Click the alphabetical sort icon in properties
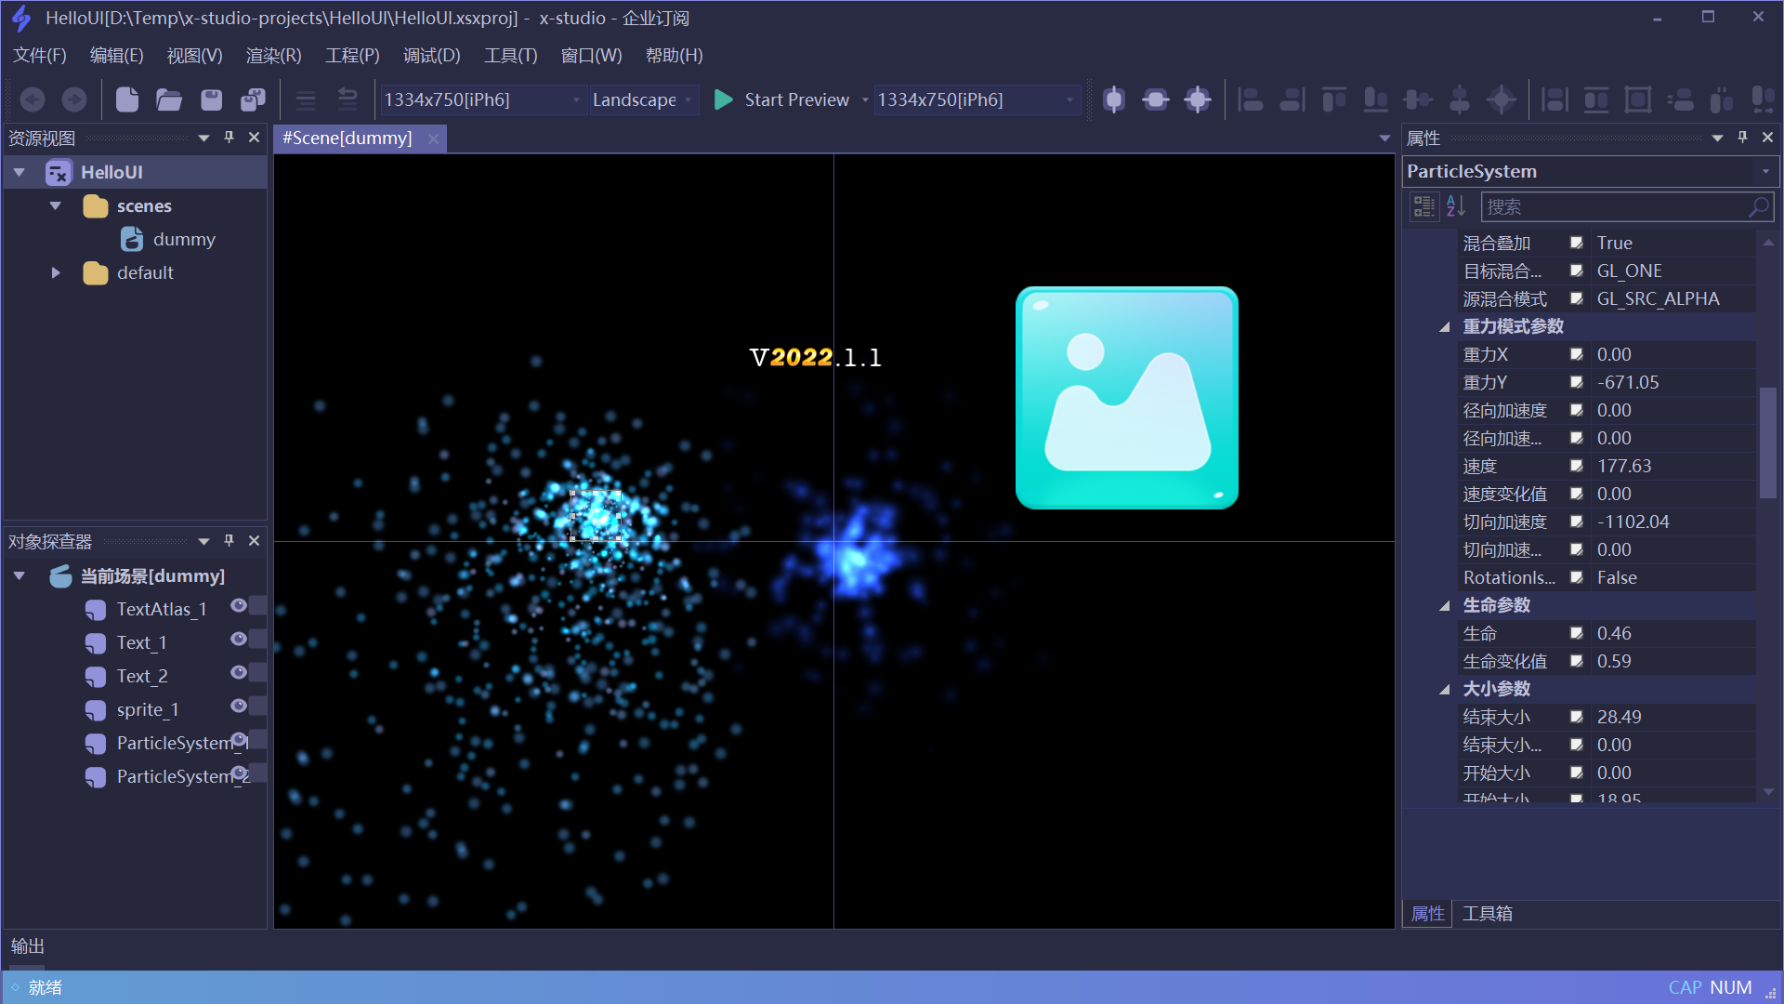 (1456, 206)
